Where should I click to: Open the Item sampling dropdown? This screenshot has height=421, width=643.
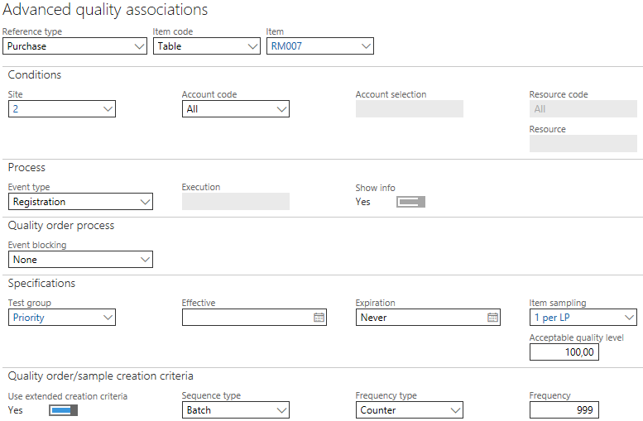630,318
